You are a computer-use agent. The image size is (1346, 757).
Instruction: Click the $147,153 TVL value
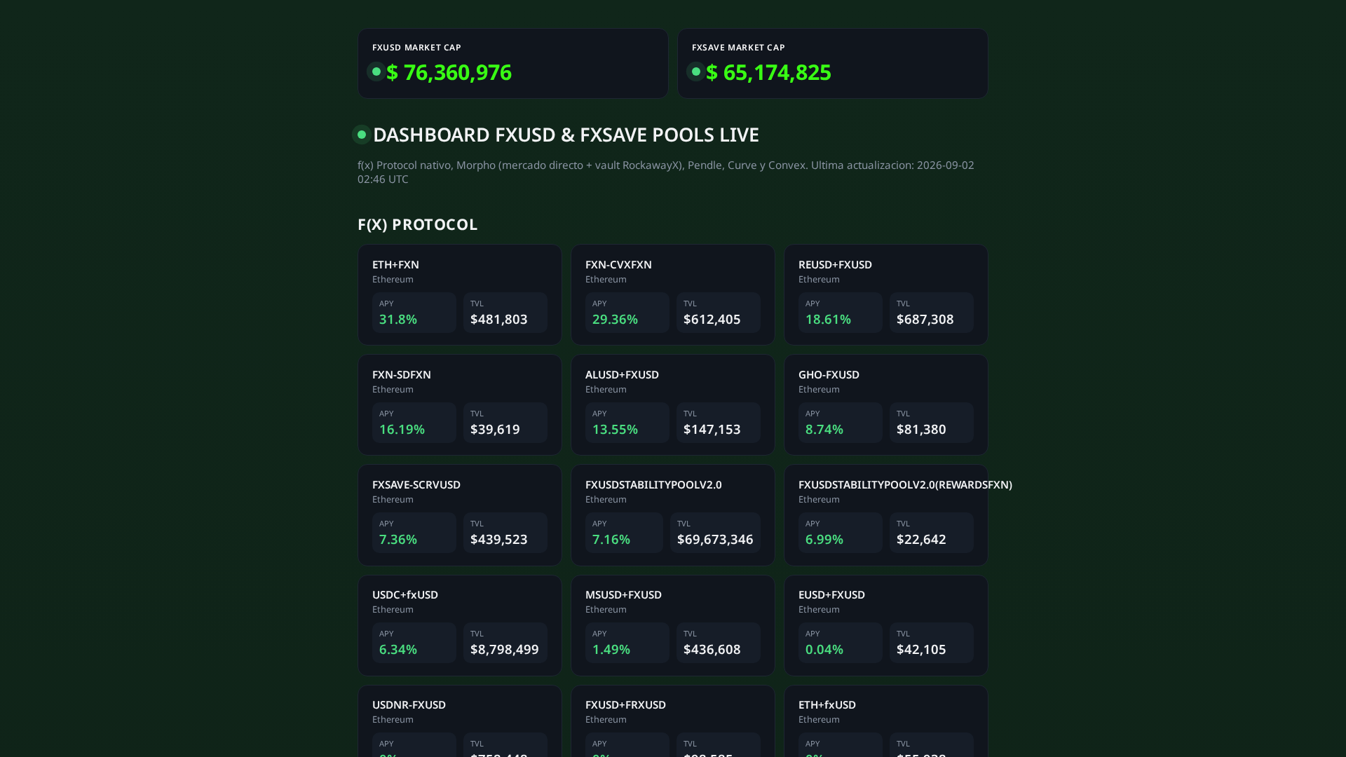click(x=712, y=429)
